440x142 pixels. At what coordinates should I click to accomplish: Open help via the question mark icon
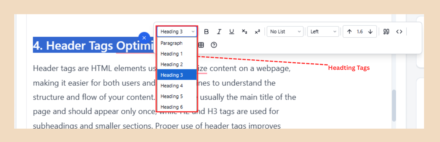point(214,45)
